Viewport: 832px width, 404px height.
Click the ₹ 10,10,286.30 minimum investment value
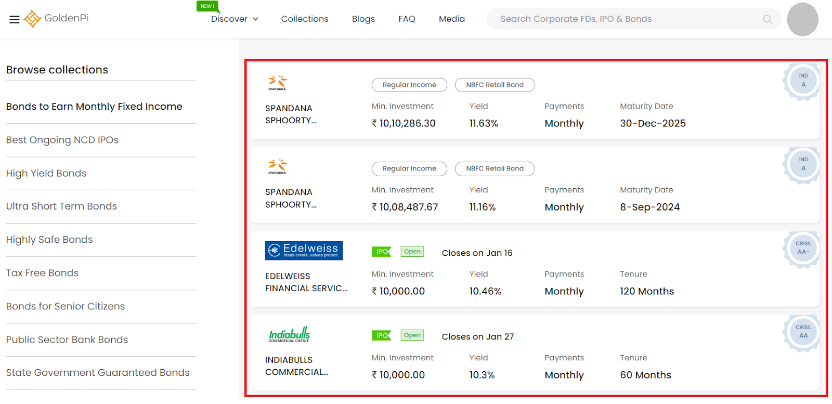pos(404,124)
